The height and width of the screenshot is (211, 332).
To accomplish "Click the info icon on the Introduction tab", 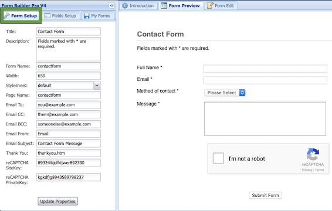I will 125,6.
